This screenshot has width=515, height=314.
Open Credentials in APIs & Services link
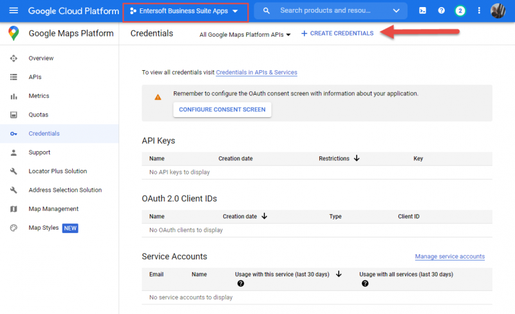coord(256,72)
